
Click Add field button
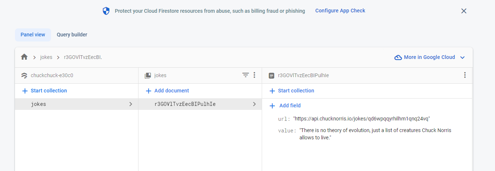pyautogui.click(x=285, y=106)
